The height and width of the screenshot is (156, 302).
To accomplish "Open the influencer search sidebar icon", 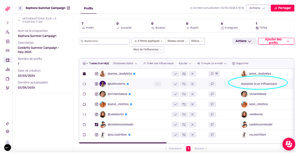I will pyautogui.click(x=8, y=32).
